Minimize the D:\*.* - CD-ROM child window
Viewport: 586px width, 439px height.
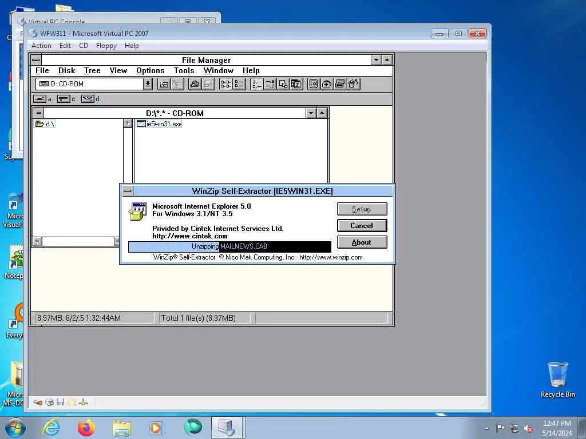click(311, 113)
